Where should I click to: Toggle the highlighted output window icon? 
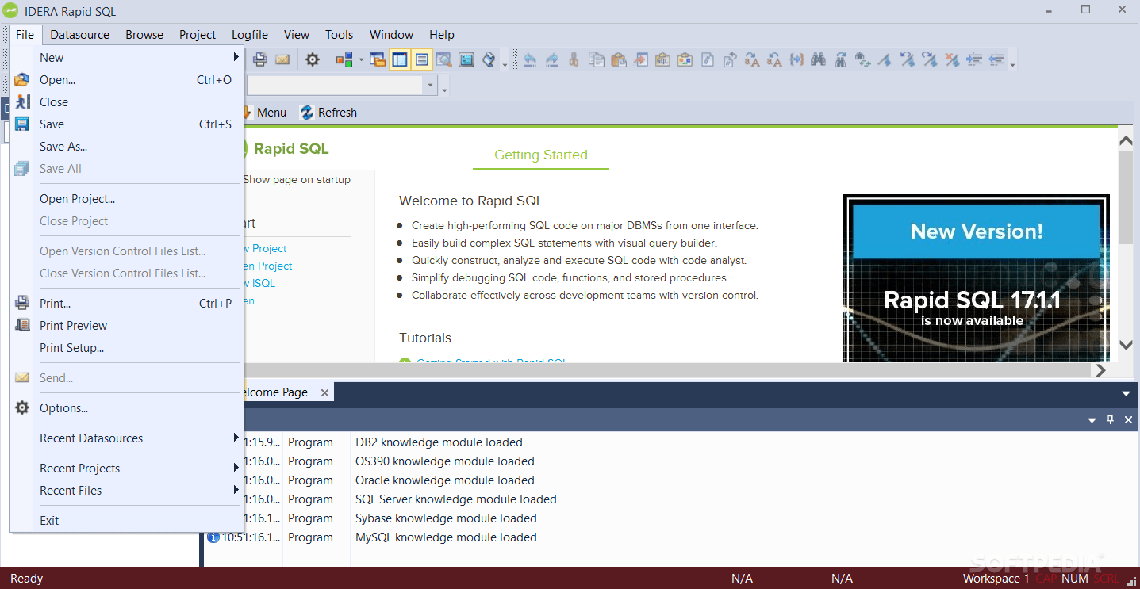click(421, 59)
